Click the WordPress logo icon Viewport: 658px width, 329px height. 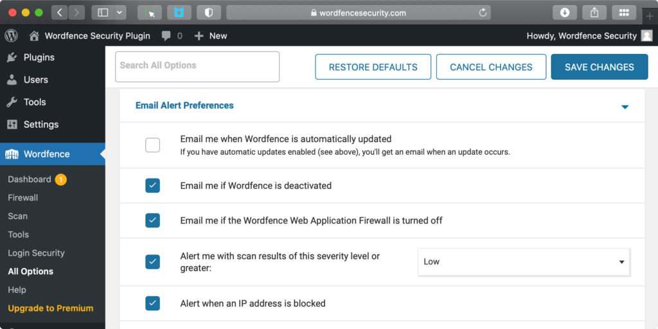pos(12,36)
